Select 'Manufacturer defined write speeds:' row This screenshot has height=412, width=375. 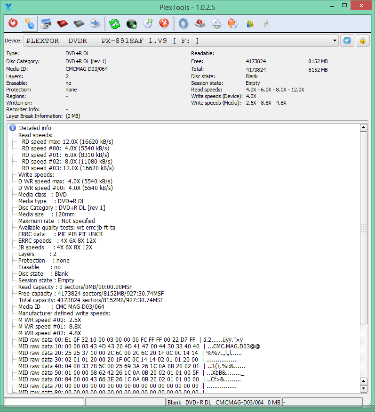point(64,313)
